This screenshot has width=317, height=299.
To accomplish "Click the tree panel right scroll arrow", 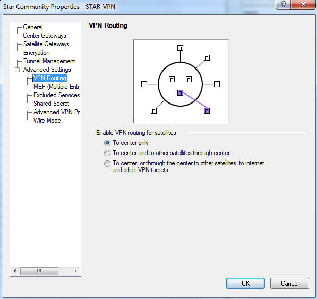I will [x=75, y=271].
